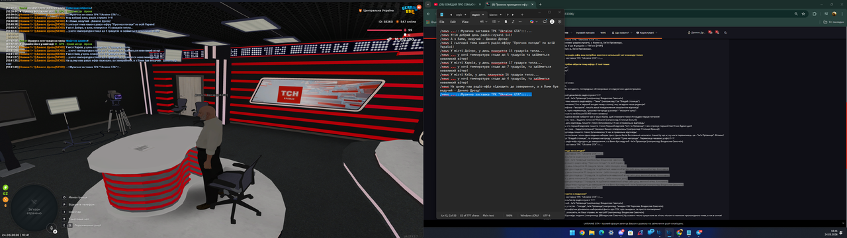Image resolution: width=847 pixels, height=238 pixels.
Task: Open Notepad Edit menu
Action: click(x=453, y=22)
